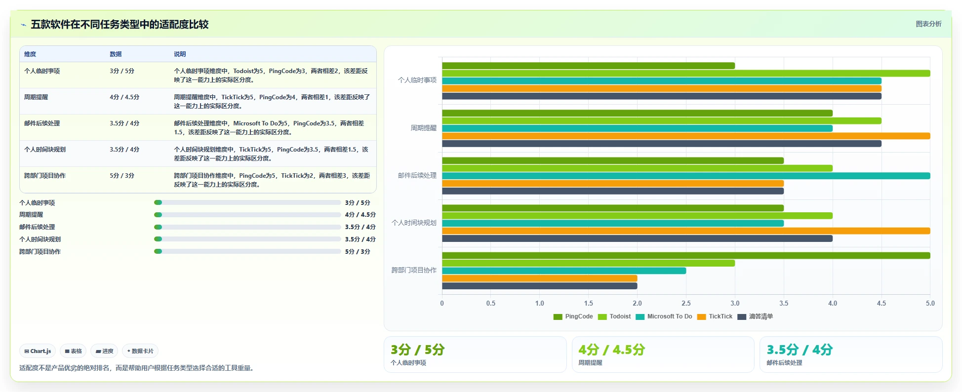This screenshot has width=962, height=392.
Task: Click the page title 五款软件在不同任务类型中的适配度比较
Action: 120,24
